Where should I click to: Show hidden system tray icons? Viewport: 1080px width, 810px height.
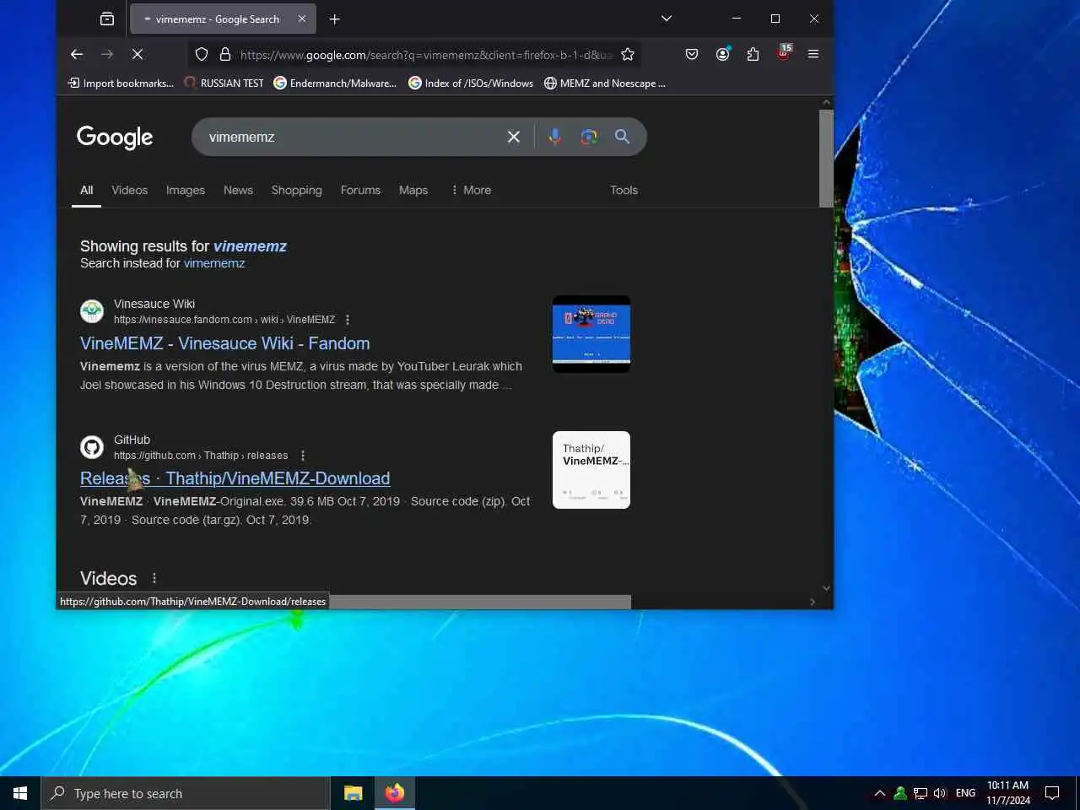pyautogui.click(x=879, y=793)
